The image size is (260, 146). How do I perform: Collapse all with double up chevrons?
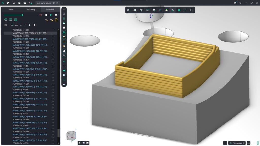pyautogui.click(x=34, y=25)
